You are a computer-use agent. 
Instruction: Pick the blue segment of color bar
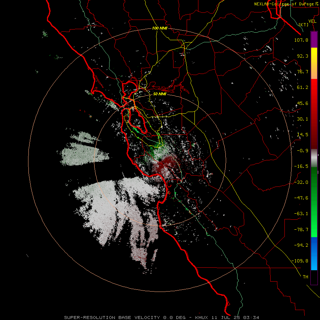click(314, 254)
